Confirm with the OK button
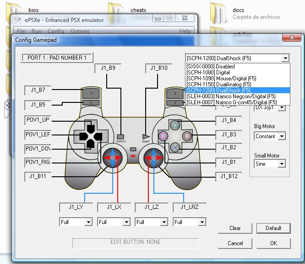 point(273,243)
